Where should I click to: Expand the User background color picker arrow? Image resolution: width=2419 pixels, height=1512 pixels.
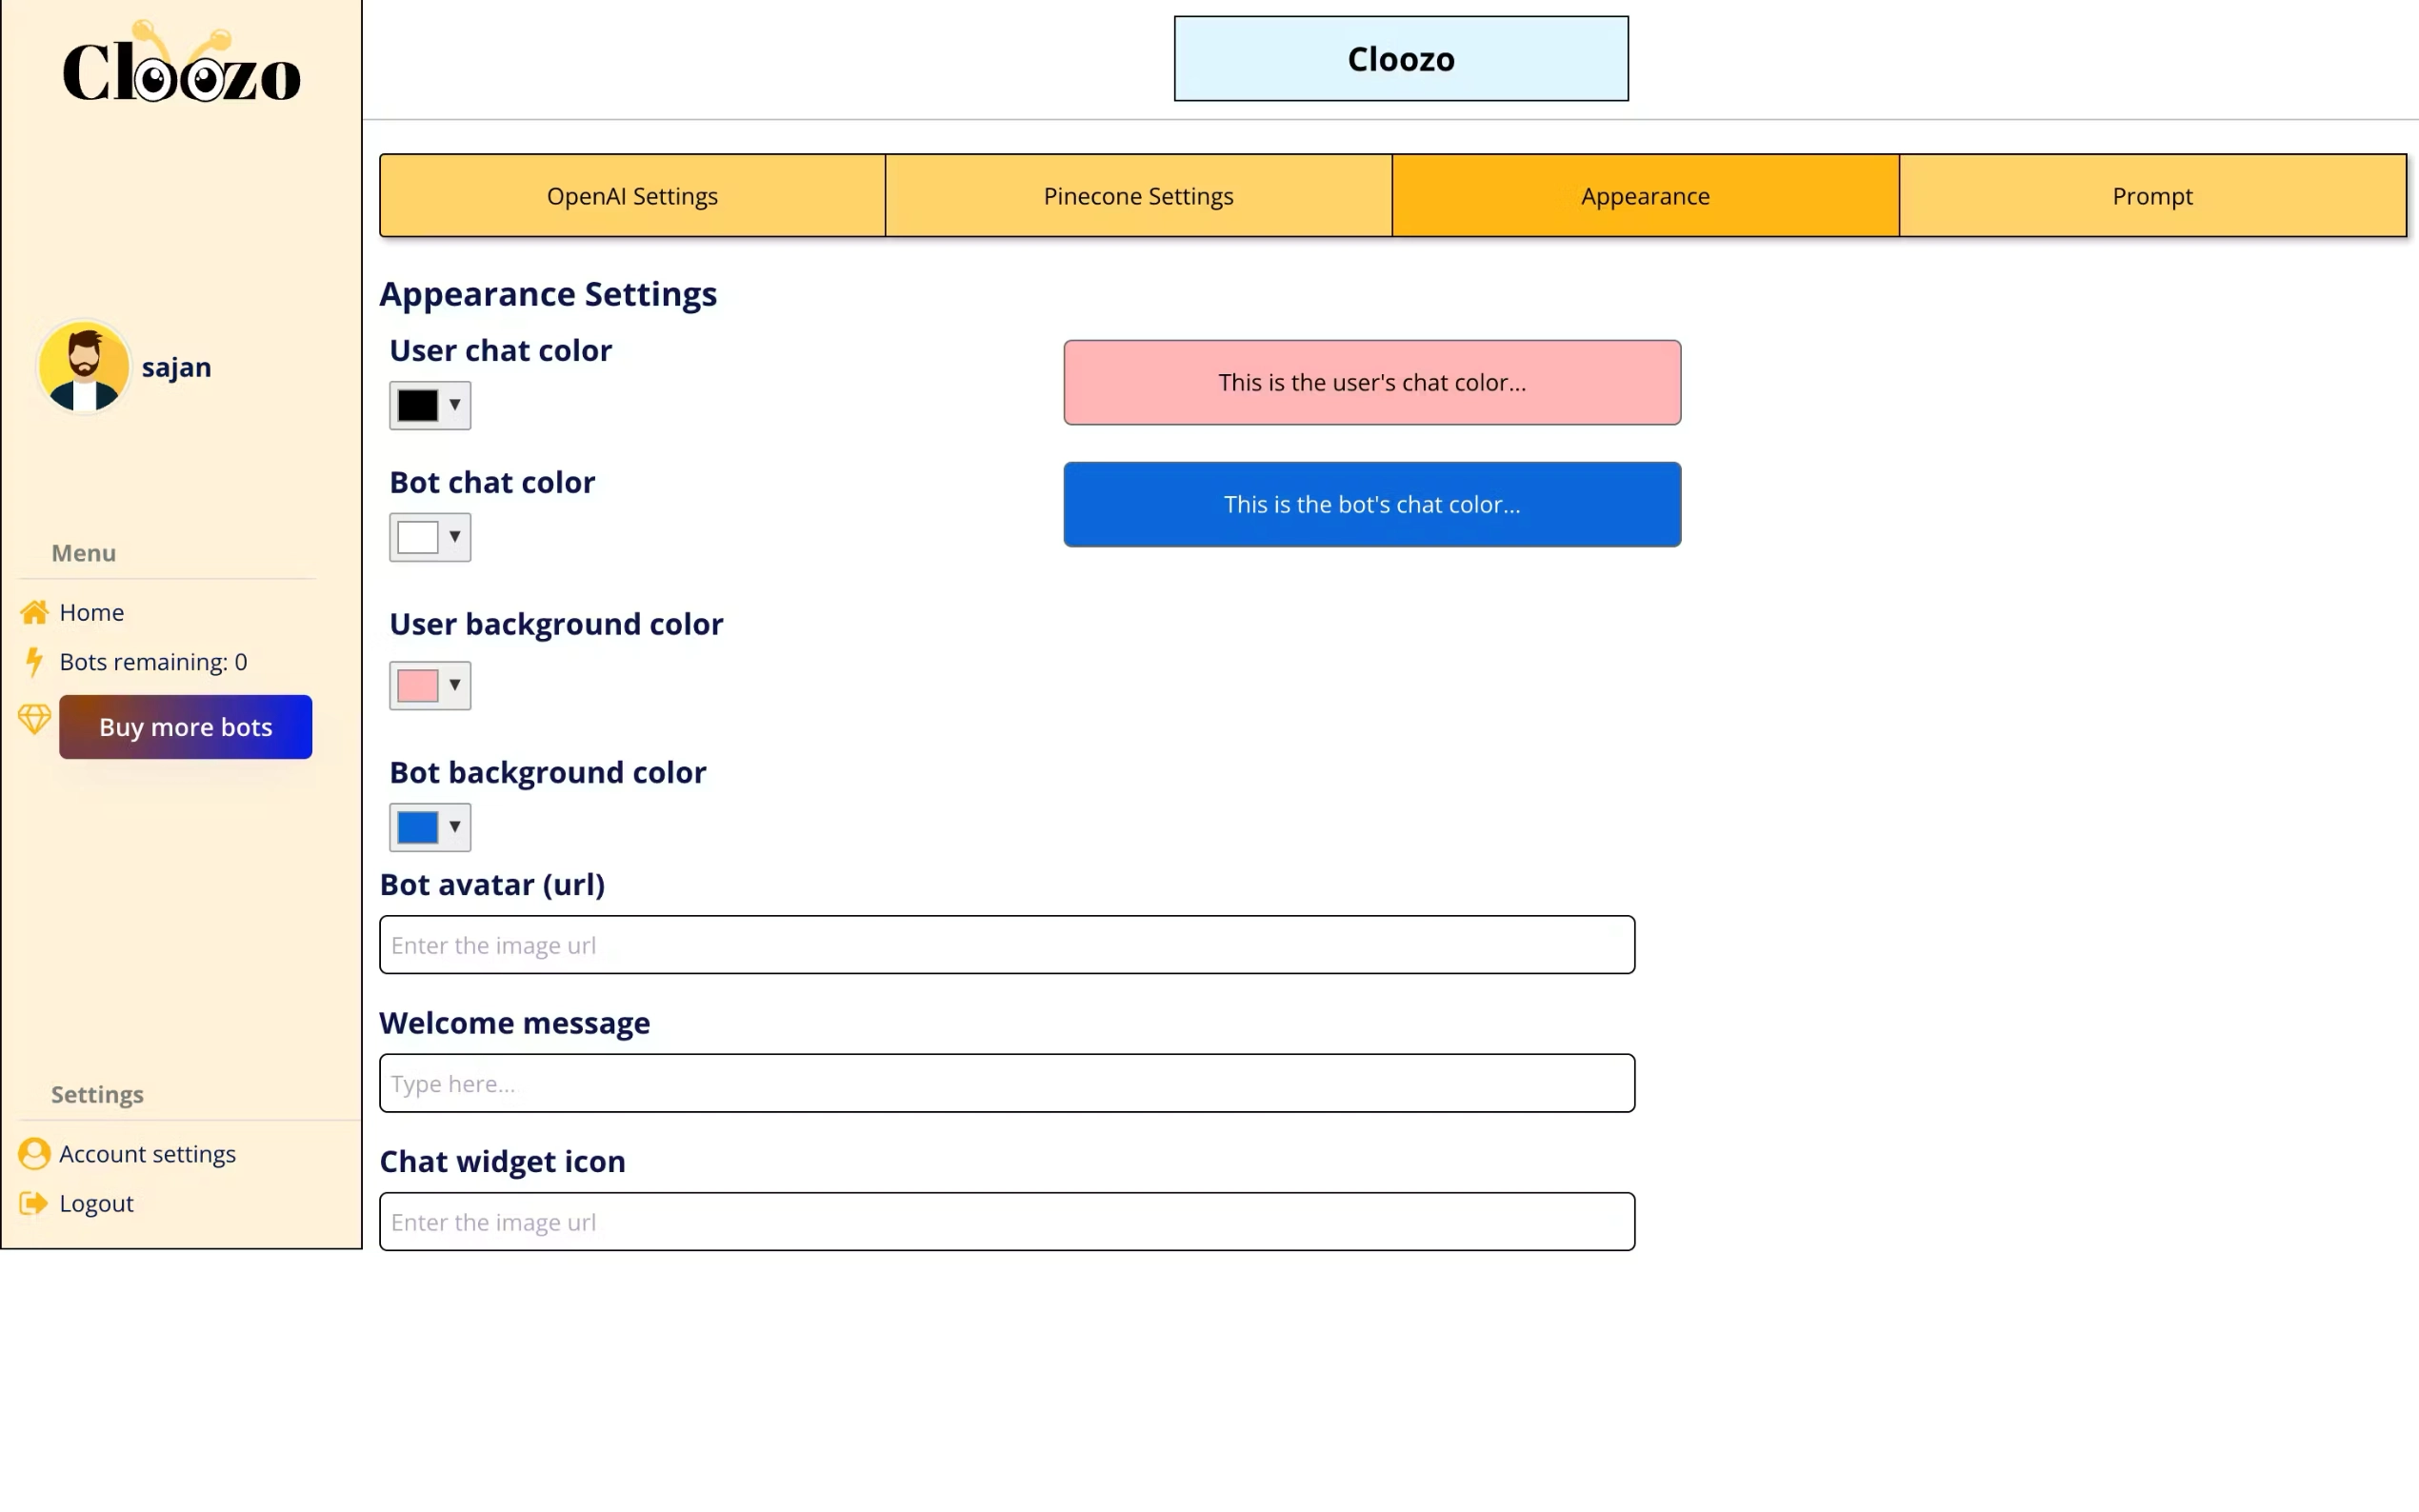[x=455, y=685]
